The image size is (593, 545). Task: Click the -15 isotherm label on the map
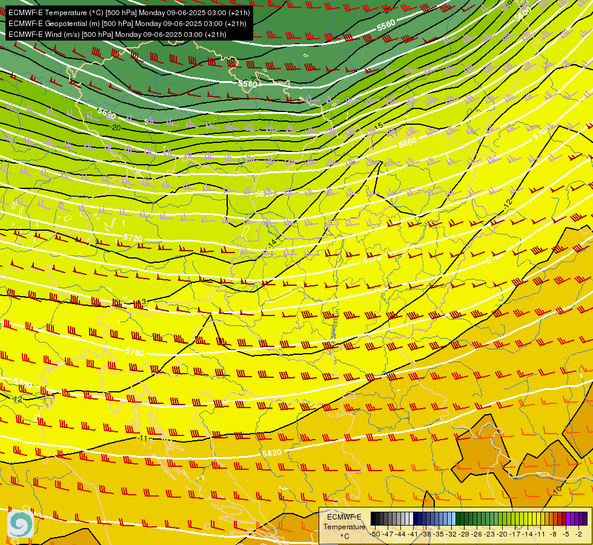tap(378, 127)
